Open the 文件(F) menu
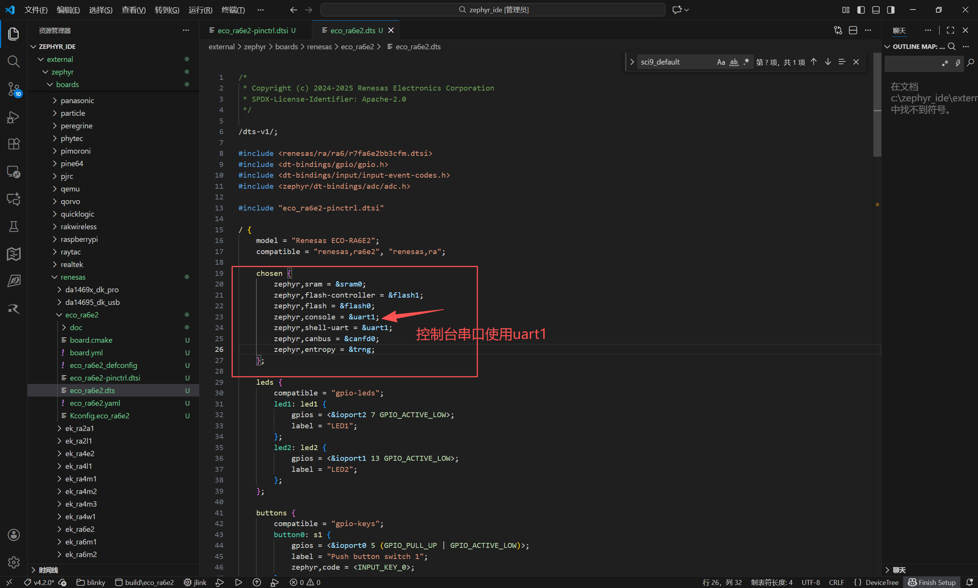 click(36, 10)
